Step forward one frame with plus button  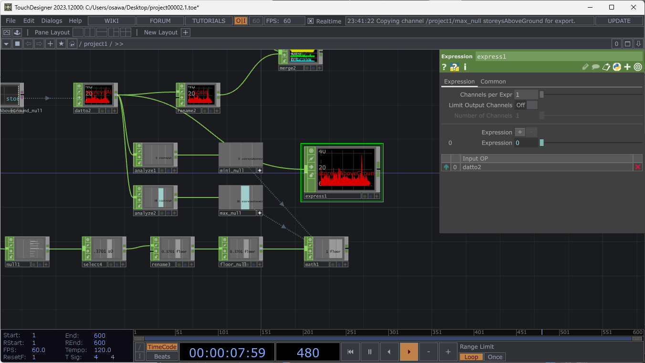tap(448, 352)
